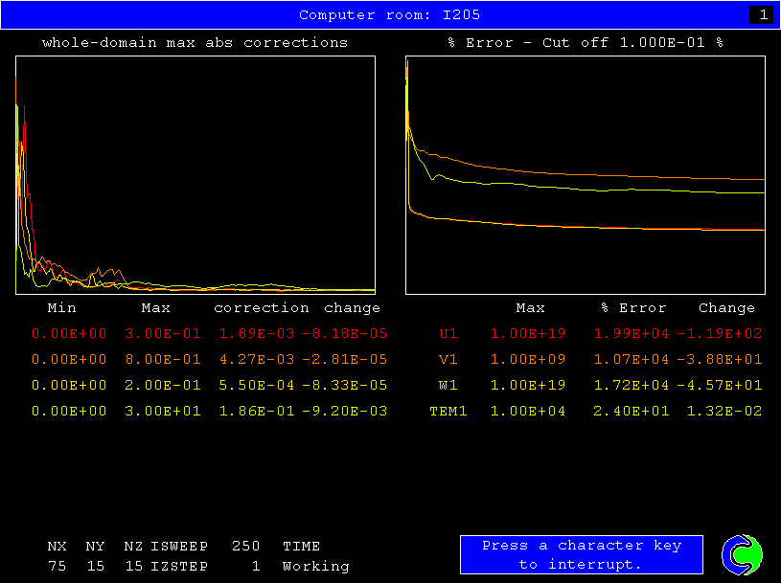Screen dimensions: 781x583
Task: Click the correction value 5.50E-04
Action: [x=257, y=385]
